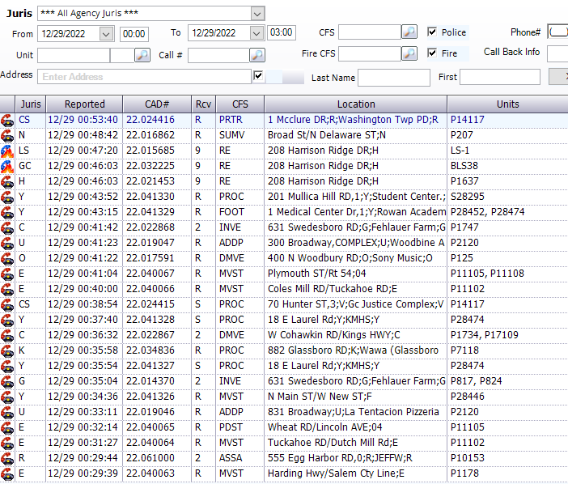Image resolution: width=568 pixels, height=484 pixels.
Task: Focus the CFS code input field
Action: coord(370,32)
